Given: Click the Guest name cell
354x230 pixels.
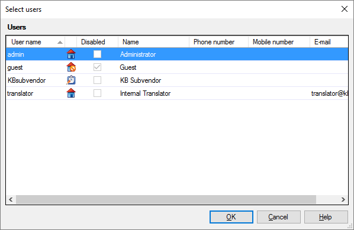Looking at the screenshot, I should point(128,67).
